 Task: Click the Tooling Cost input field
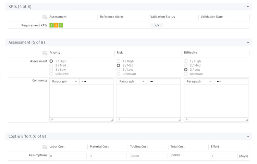pos(148,156)
